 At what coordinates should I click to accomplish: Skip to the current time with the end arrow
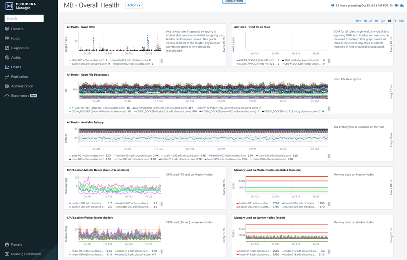tap(397, 5)
